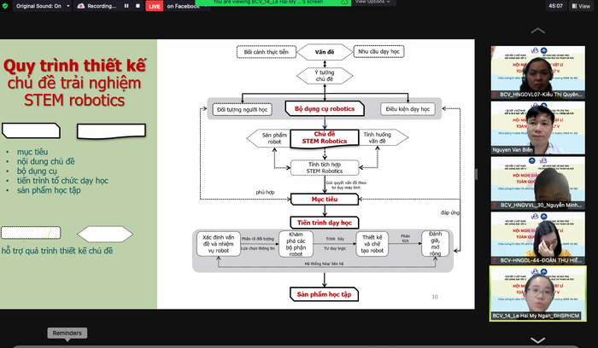Click the View button at top right
Image resolution: width=598 pixels, height=348 pixels.
click(584, 6)
